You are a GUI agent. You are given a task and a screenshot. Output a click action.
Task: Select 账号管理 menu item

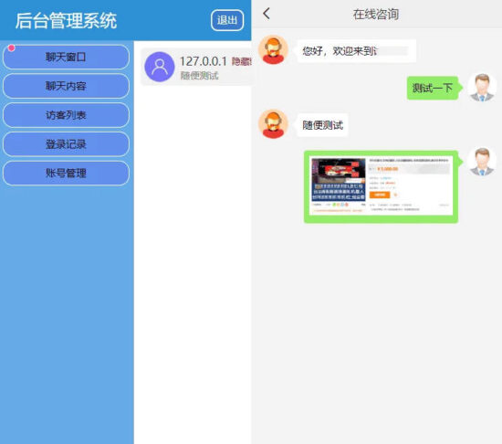pyautogui.click(x=66, y=173)
